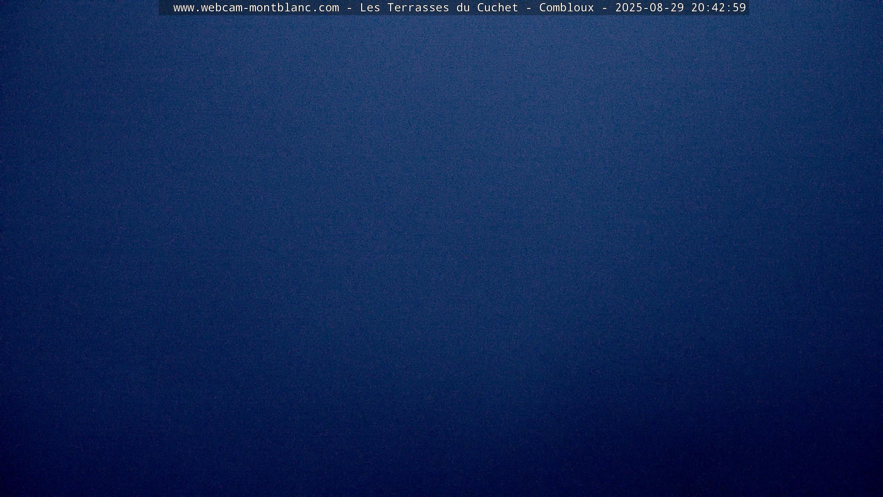Click the 20:42:59 time stamp
The height and width of the screenshot is (497, 883).
click(718, 8)
